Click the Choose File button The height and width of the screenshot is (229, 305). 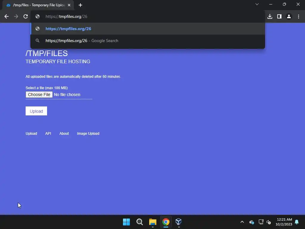tap(39, 95)
